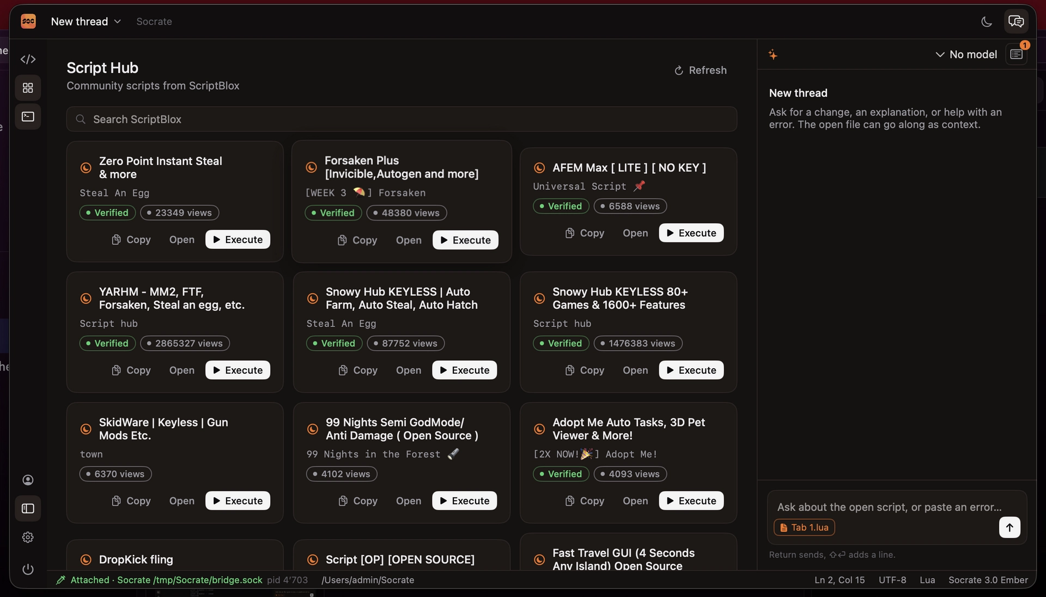Click the Fast Travel GUI card title

pos(623,559)
